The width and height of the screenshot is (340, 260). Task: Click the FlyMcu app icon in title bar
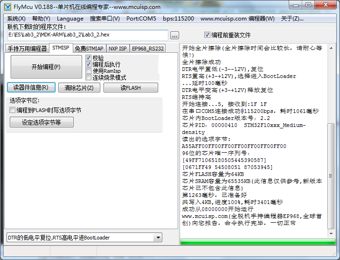tap(7, 7)
